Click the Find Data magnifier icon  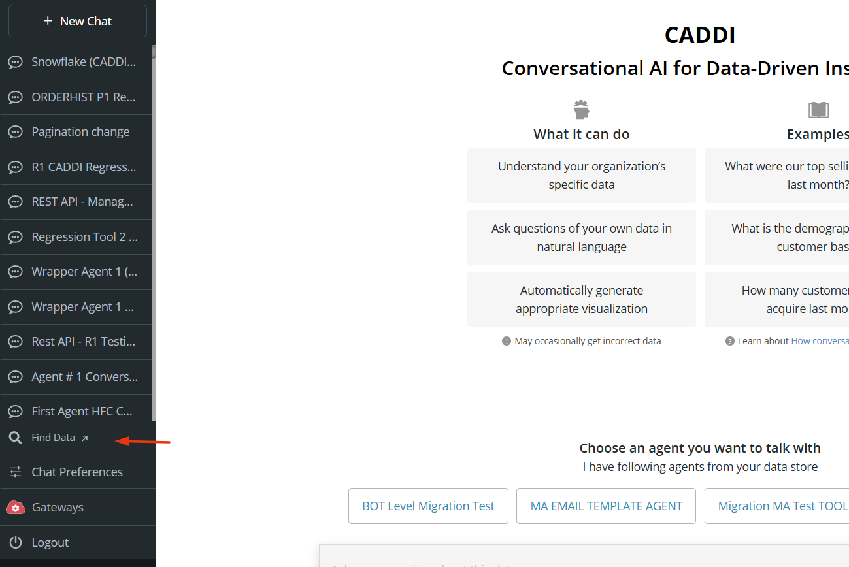(x=15, y=438)
